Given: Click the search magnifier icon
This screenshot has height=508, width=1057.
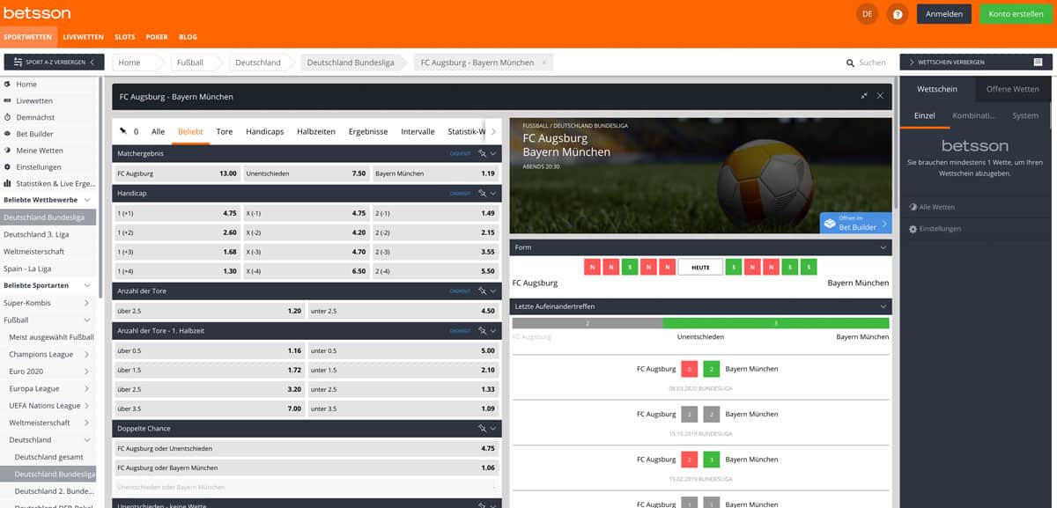Looking at the screenshot, I should [x=850, y=63].
